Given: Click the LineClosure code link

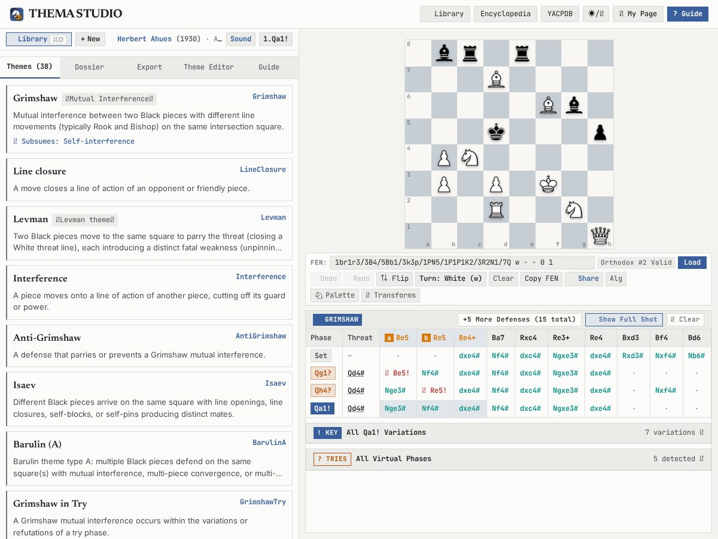Looking at the screenshot, I should pyautogui.click(x=263, y=169).
